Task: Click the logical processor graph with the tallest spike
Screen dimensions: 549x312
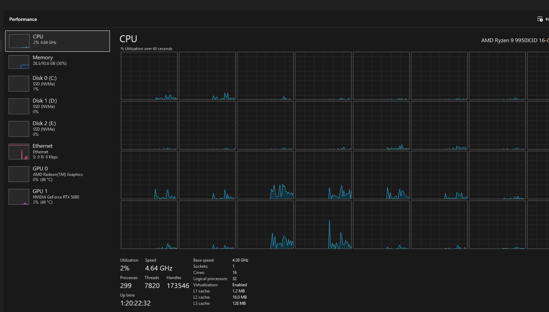Action: coord(323,225)
